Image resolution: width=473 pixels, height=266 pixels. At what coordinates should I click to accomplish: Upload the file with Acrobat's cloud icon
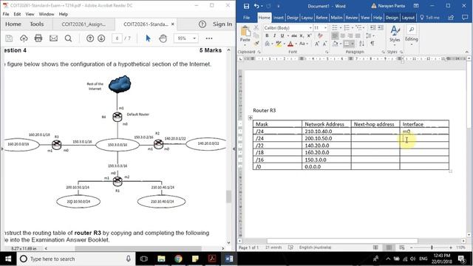point(24,38)
